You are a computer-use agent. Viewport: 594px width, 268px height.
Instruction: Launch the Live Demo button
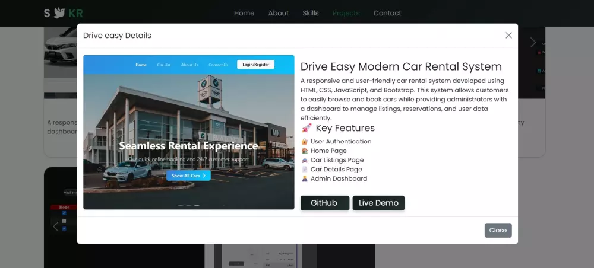point(378,203)
